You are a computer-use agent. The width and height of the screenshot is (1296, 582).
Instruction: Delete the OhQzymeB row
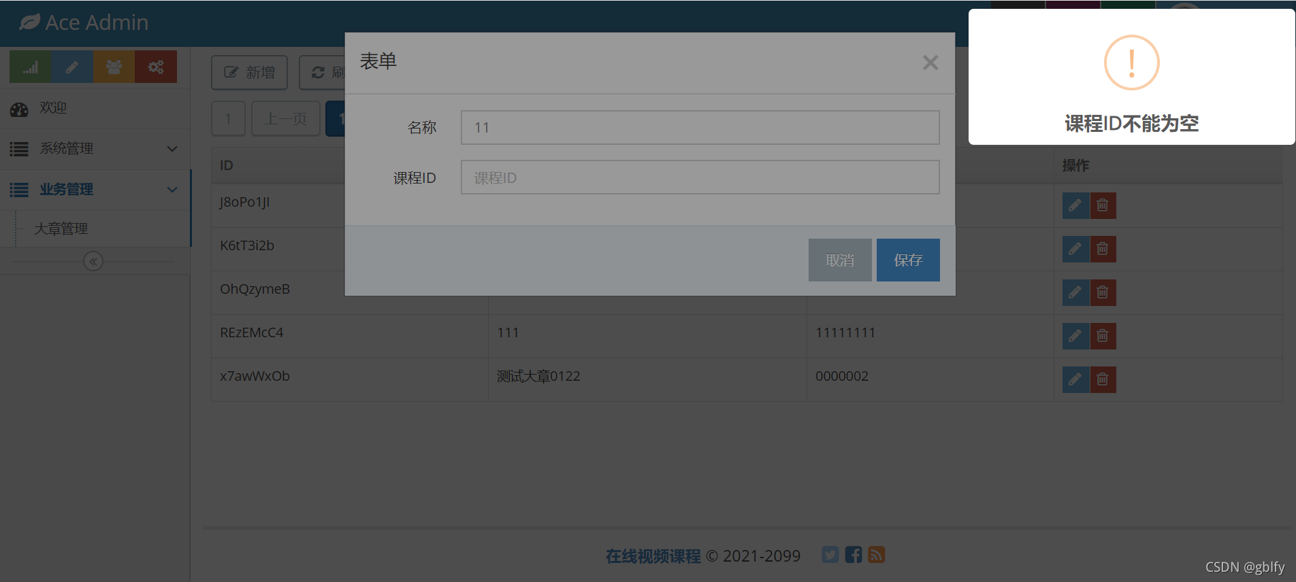coord(1103,292)
